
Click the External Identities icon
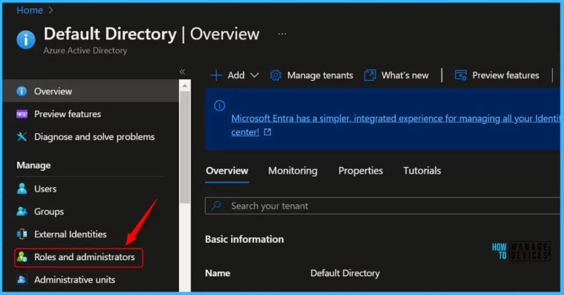click(21, 234)
